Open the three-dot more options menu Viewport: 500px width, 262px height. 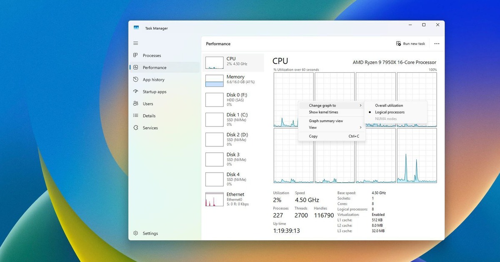click(437, 44)
